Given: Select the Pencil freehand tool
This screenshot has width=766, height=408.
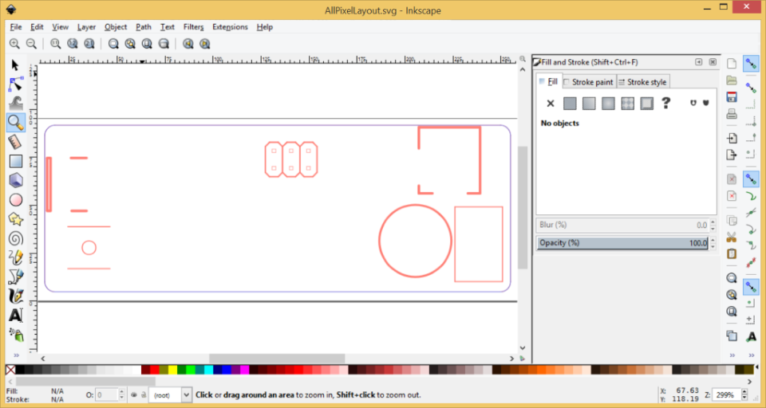Looking at the screenshot, I should (16, 257).
